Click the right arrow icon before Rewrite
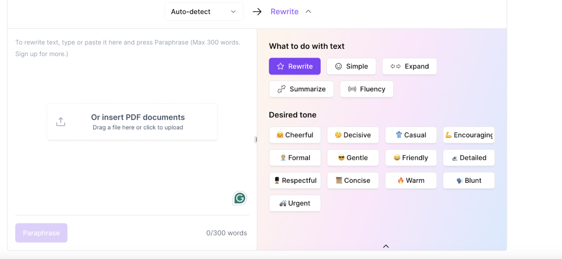The height and width of the screenshot is (259, 562). tap(257, 12)
